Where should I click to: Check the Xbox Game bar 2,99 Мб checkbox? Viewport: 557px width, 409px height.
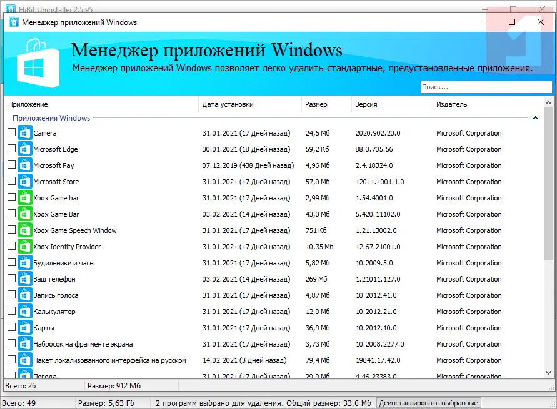tap(11, 197)
